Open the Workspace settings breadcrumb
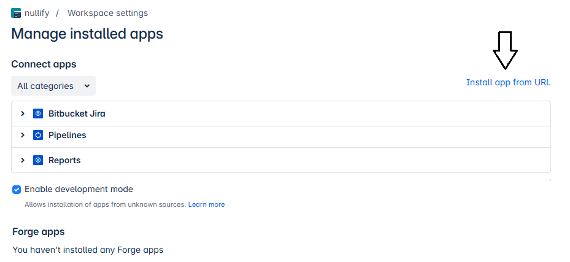Viewport: 570px width, 262px height. [107, 13]
